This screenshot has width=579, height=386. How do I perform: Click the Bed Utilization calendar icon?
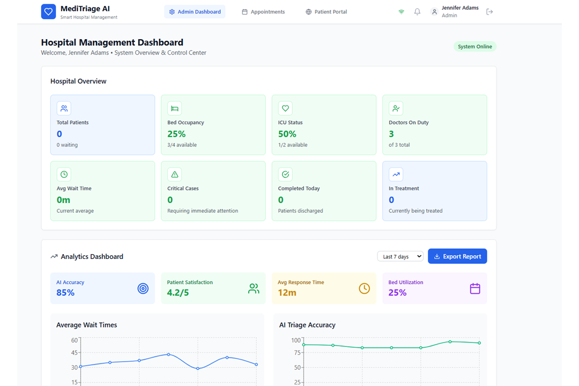click(475, 288)
